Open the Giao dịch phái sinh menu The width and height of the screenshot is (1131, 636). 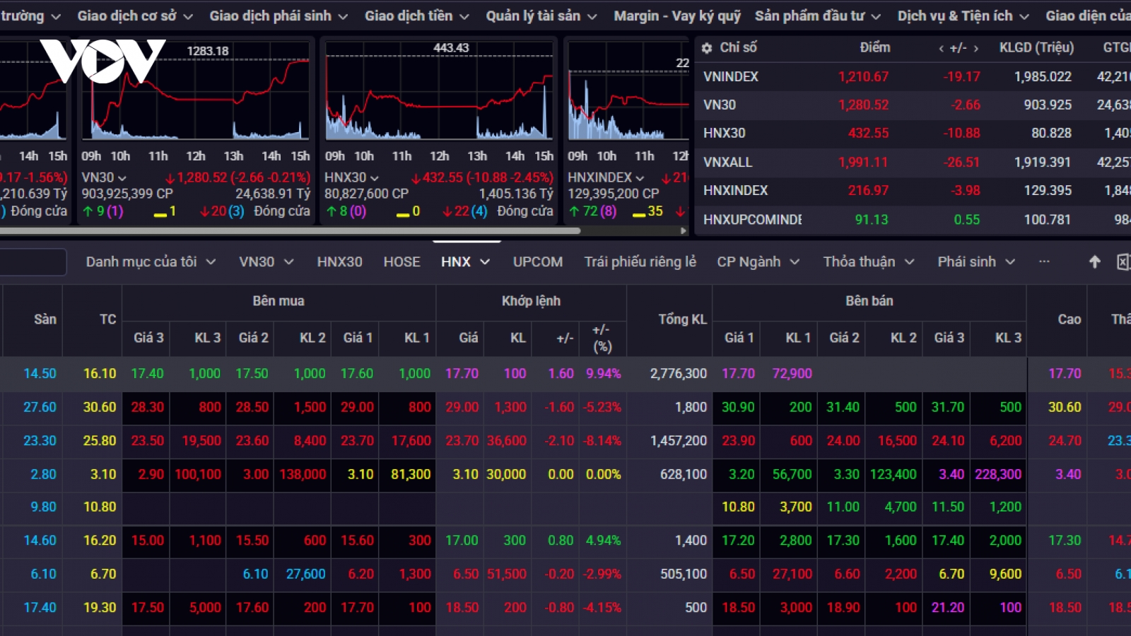[279, 16]
